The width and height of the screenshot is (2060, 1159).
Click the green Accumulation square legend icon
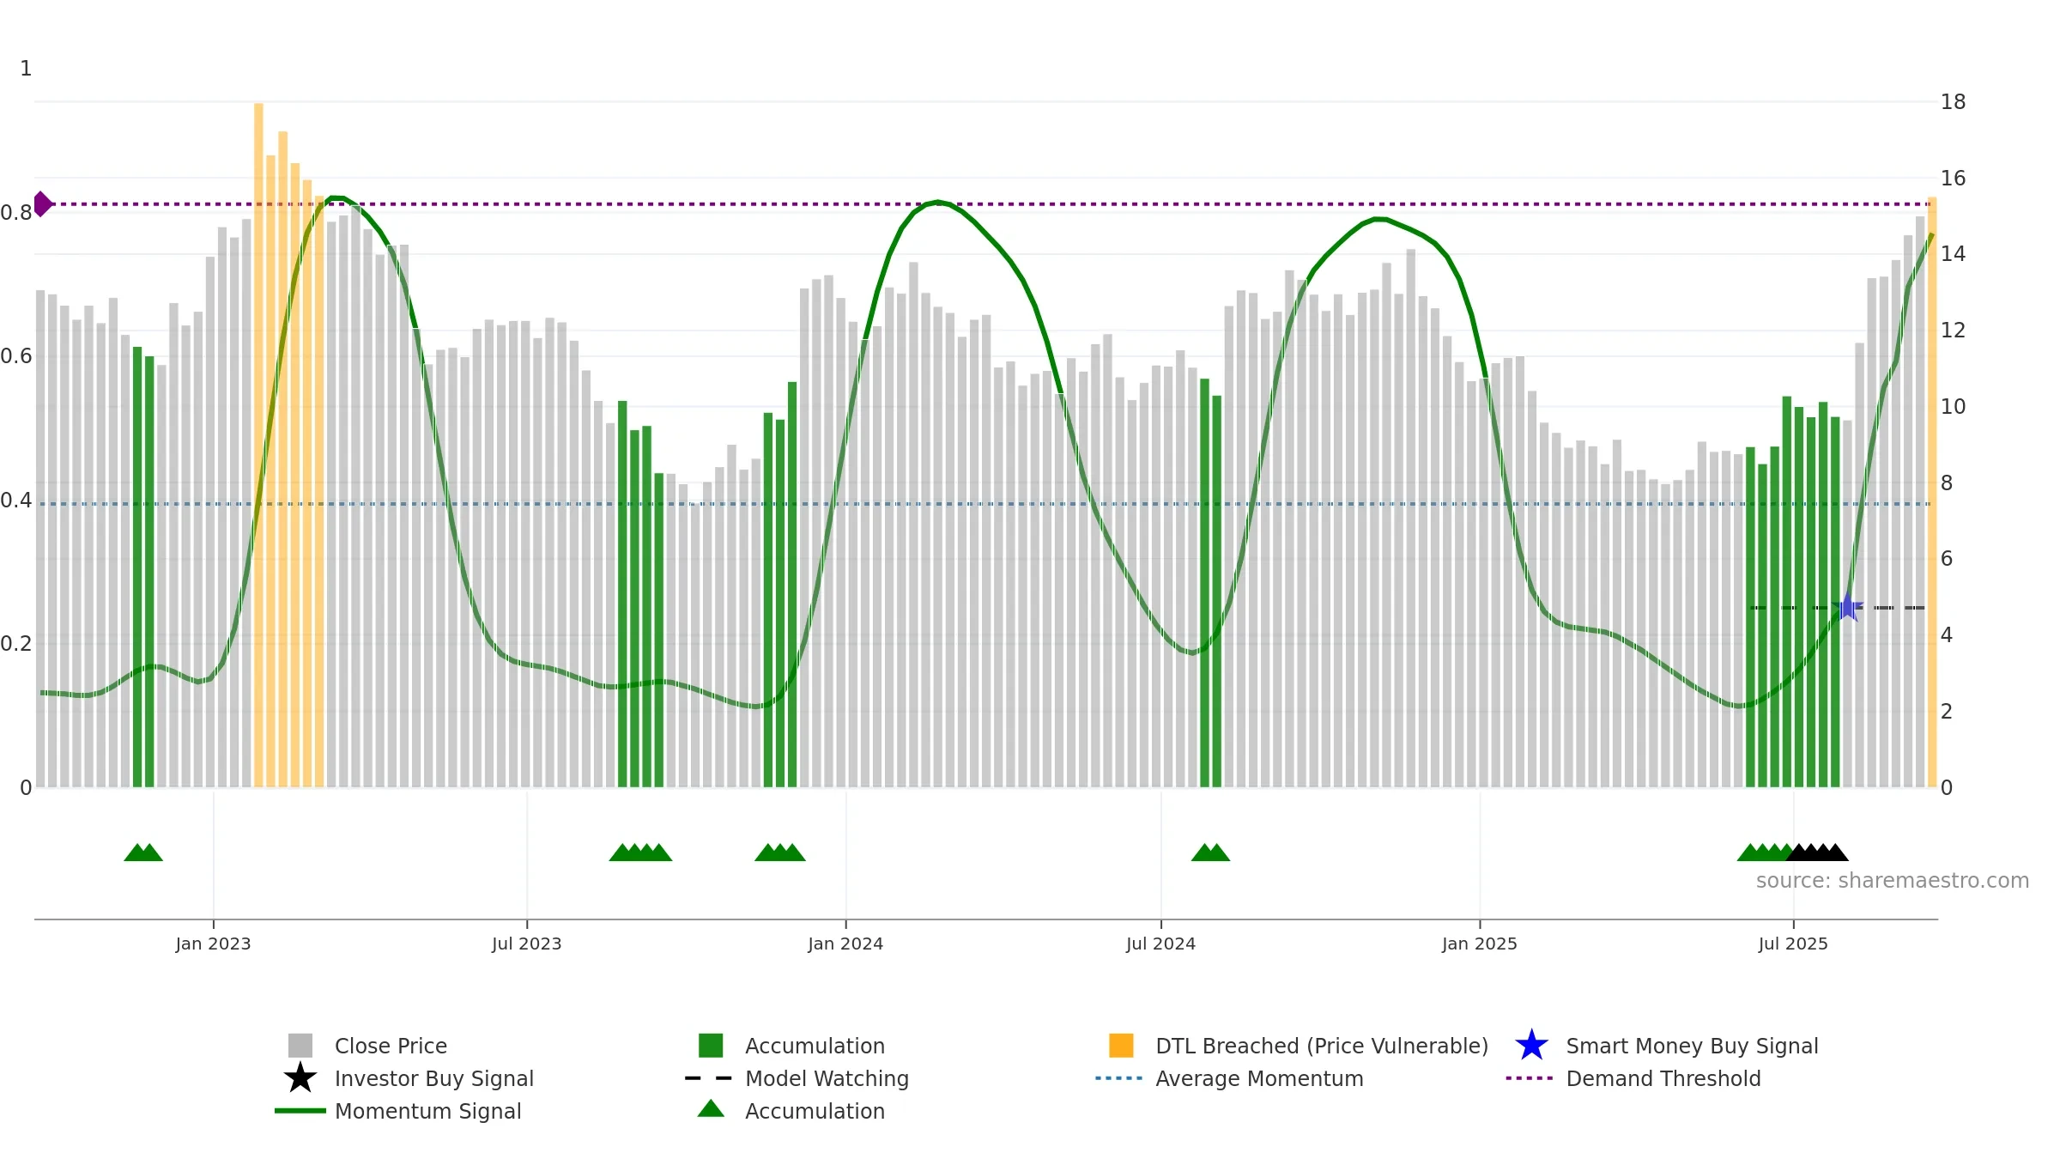(x=711, y=1046)
